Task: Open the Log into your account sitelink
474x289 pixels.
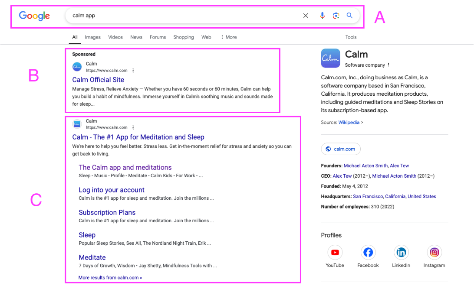Action: pos(112,190)
